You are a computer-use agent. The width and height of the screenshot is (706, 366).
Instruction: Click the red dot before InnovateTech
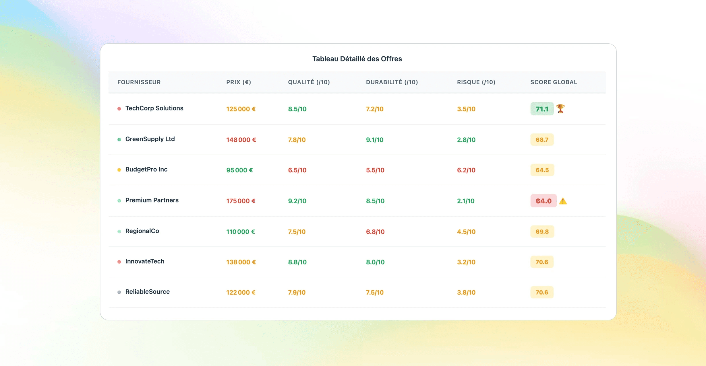point(119,262)
